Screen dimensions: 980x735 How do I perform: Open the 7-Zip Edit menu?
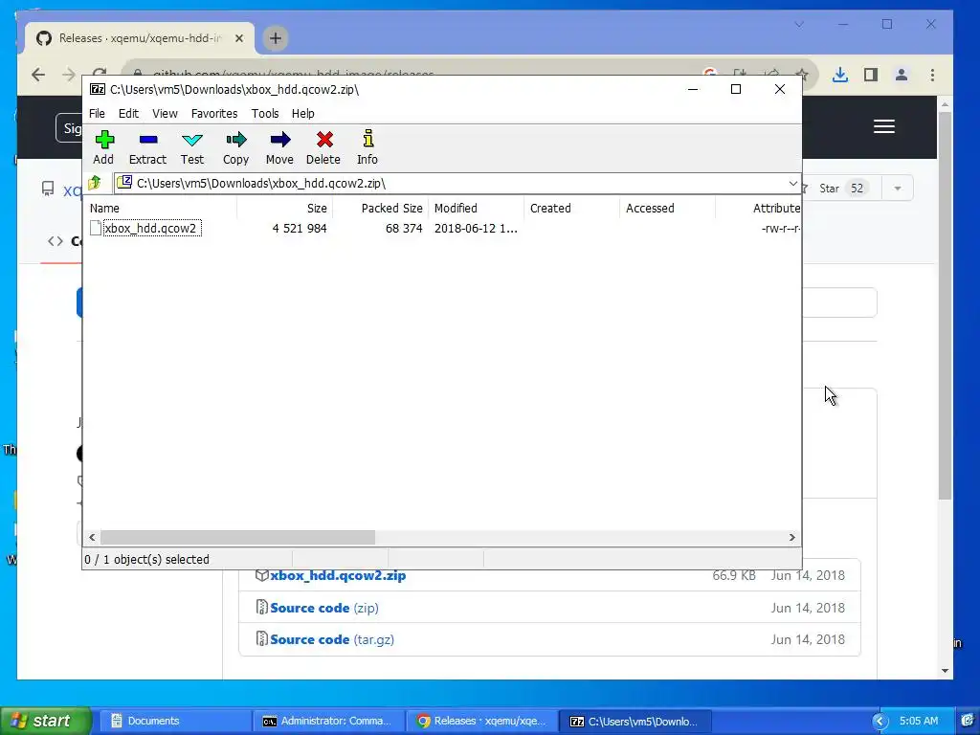point(128,114)
